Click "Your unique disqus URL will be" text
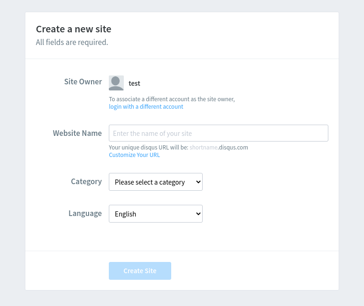 [x=149, y=147]
